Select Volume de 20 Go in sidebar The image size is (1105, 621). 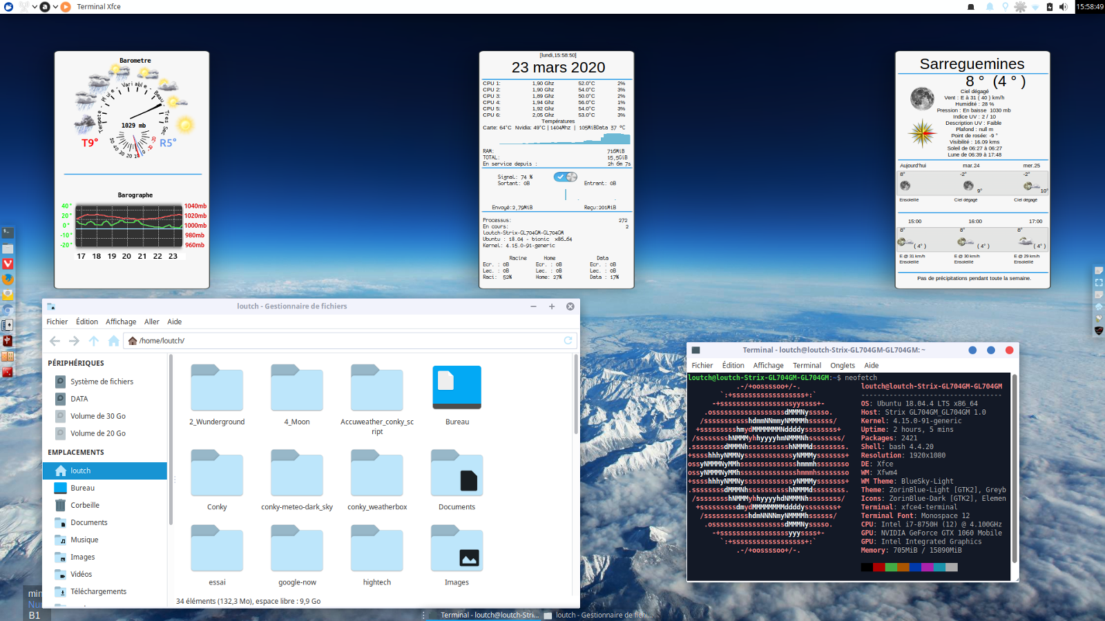[105, 433]
